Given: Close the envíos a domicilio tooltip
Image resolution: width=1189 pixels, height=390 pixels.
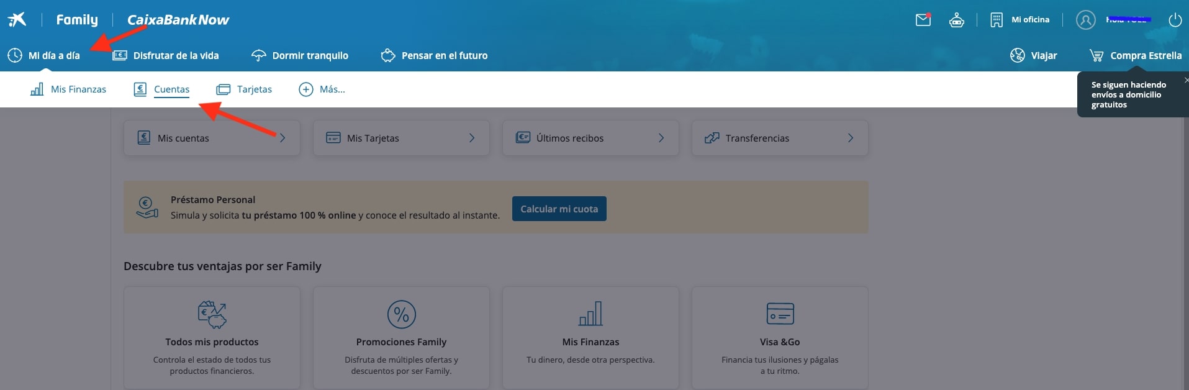Looking at the screenshot, I should (x=1186, y=80).
